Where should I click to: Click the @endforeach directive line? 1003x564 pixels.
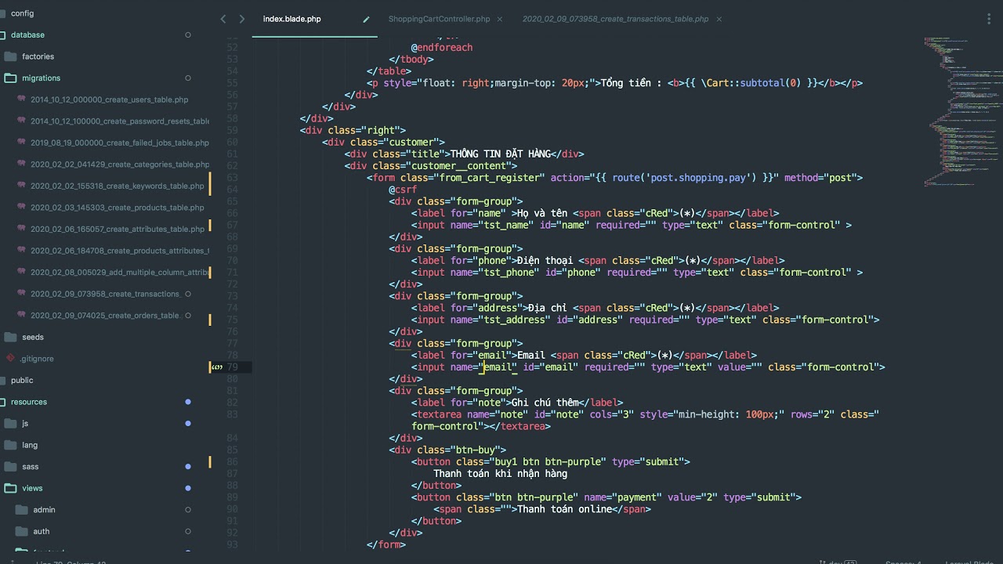442,47
